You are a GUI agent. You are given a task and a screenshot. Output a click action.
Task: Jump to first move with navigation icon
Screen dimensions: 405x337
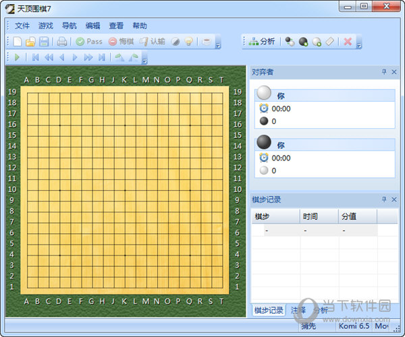click(x=35, y=58)
